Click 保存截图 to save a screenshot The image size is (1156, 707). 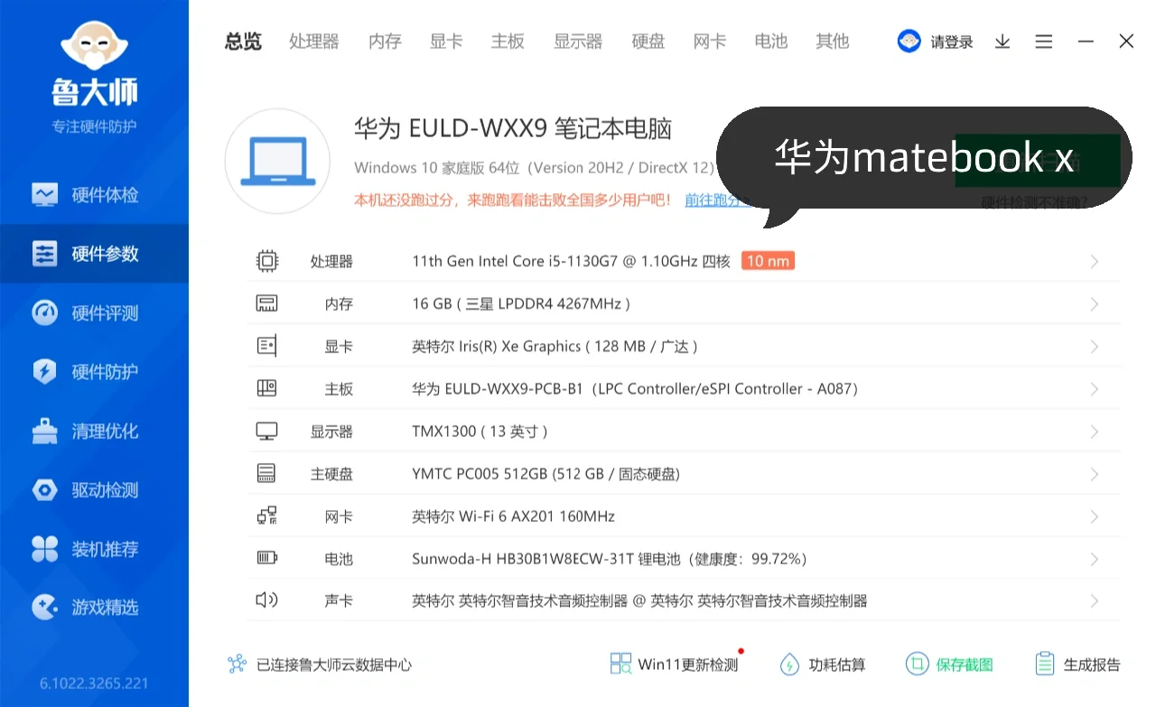pos(950,664)
